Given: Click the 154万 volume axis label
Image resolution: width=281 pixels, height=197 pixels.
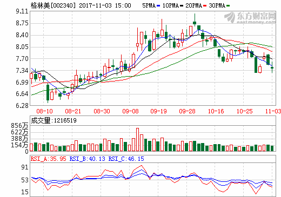Looking at the screenshot, I should 19,145.
